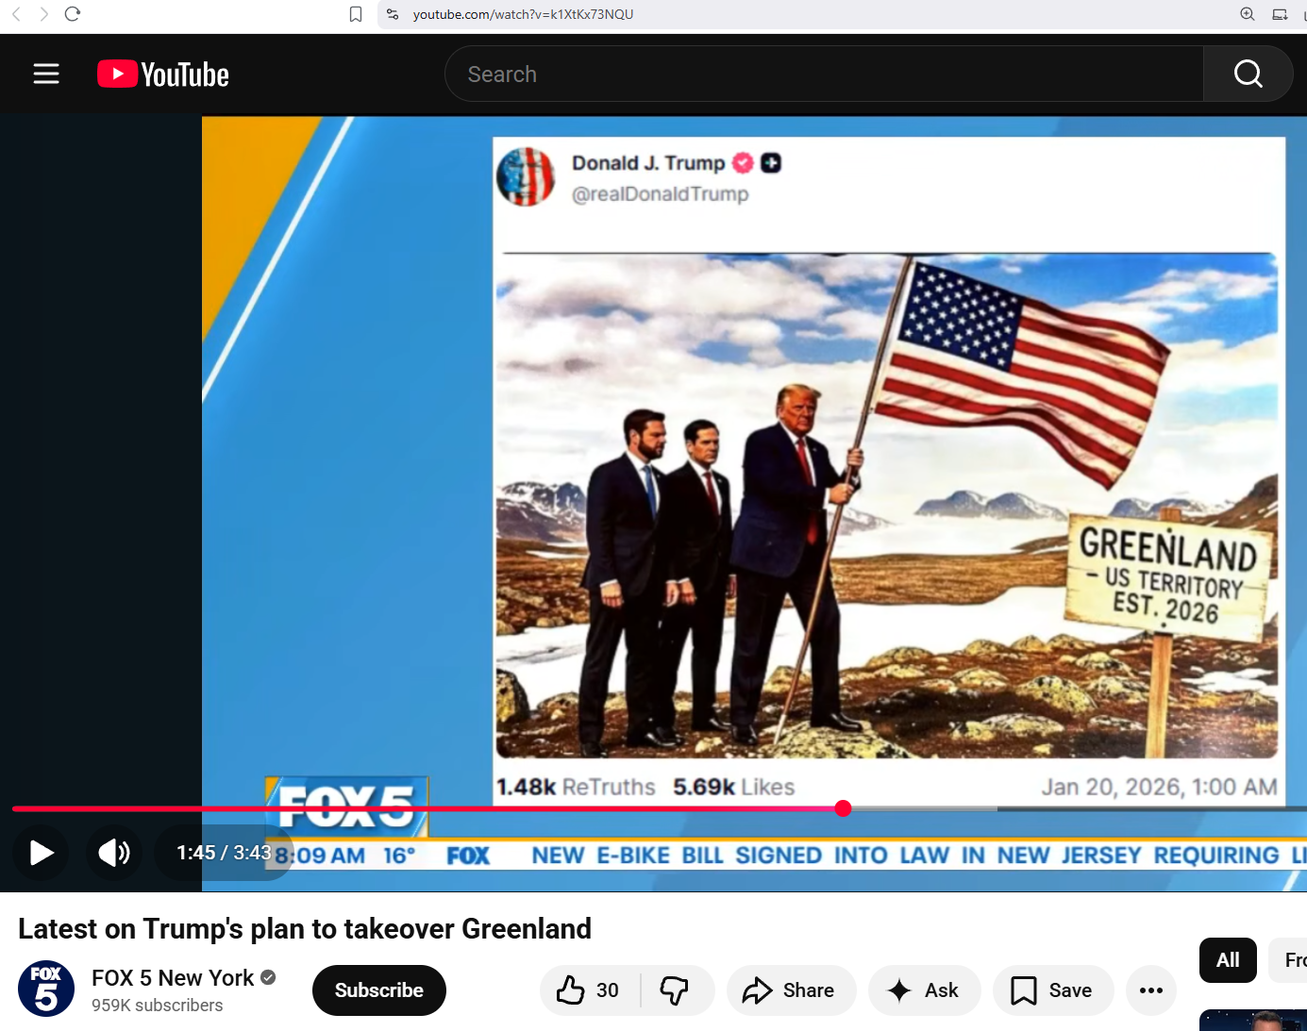Open FOX 5 New York channel avatar
Screen dimensions: 1307x1031
(x=46, y=989)
